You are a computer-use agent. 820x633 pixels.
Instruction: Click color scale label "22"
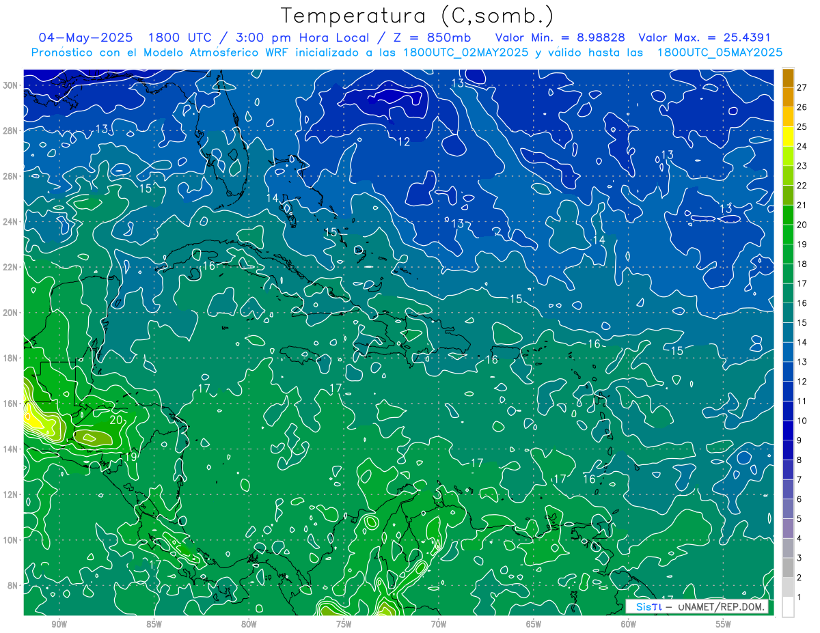click(802, 185)
